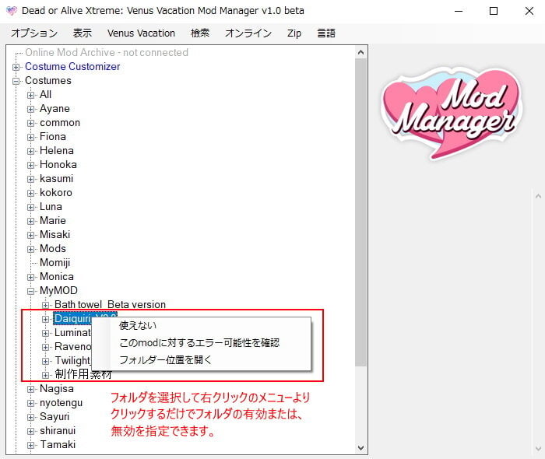Select the Daiquiri mod item
This screenshot has height=459, width=545.
[72, 319]
